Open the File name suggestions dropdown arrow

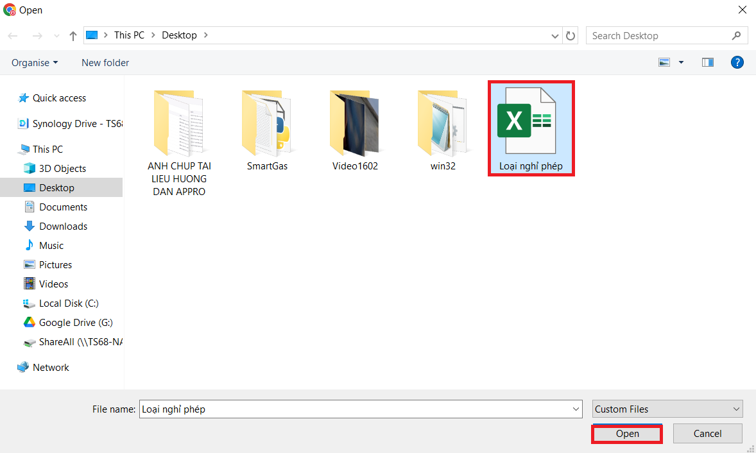575,409
